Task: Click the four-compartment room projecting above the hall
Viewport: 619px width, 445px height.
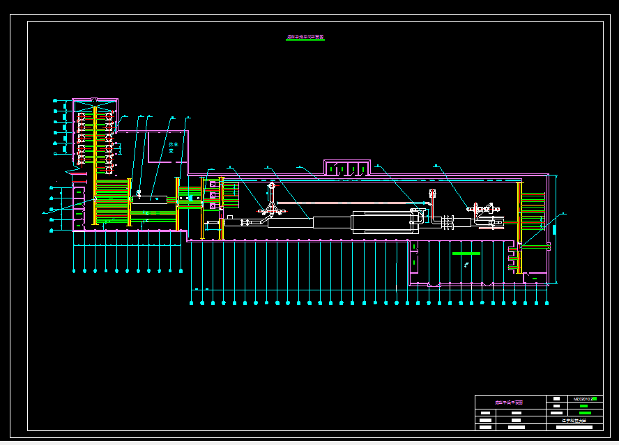Action: click(347, 168)
